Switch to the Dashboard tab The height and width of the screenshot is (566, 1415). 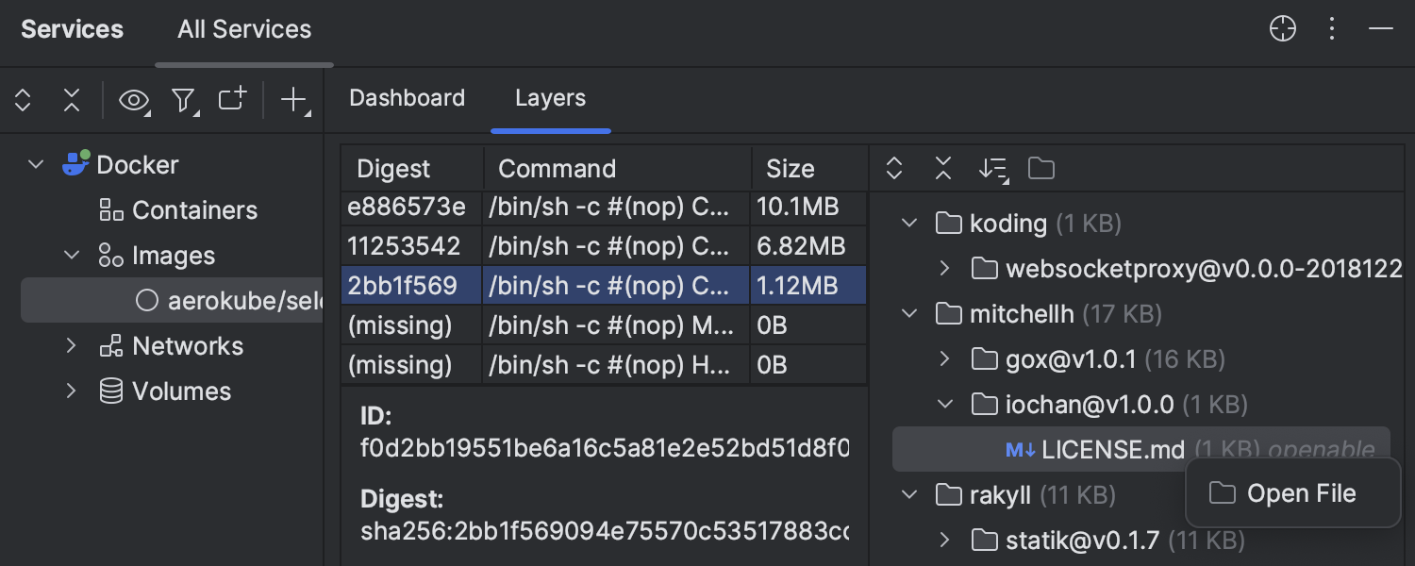(407, 98)
